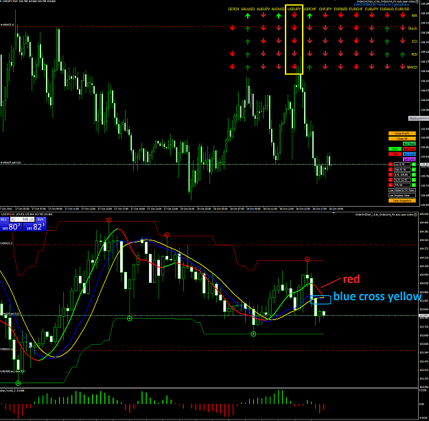The image size is (429, 421).
Task: Click BUY in the one-click trading panel
Action: (40, 220)
